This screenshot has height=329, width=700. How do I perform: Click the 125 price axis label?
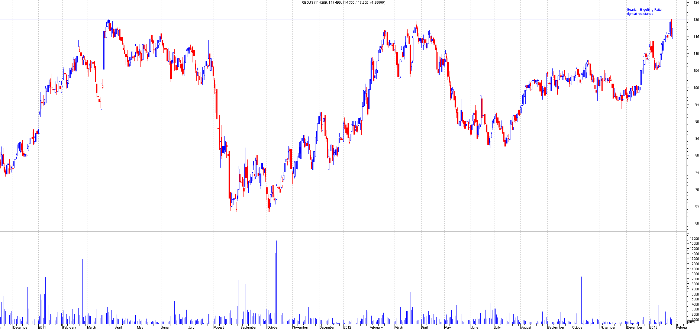(696, 3)
